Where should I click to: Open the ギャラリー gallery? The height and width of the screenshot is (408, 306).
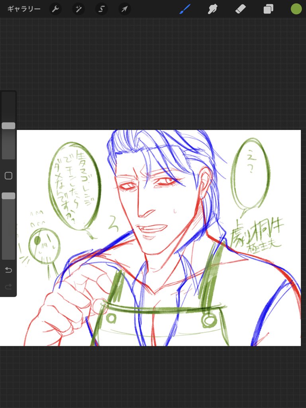click(24, 9)
